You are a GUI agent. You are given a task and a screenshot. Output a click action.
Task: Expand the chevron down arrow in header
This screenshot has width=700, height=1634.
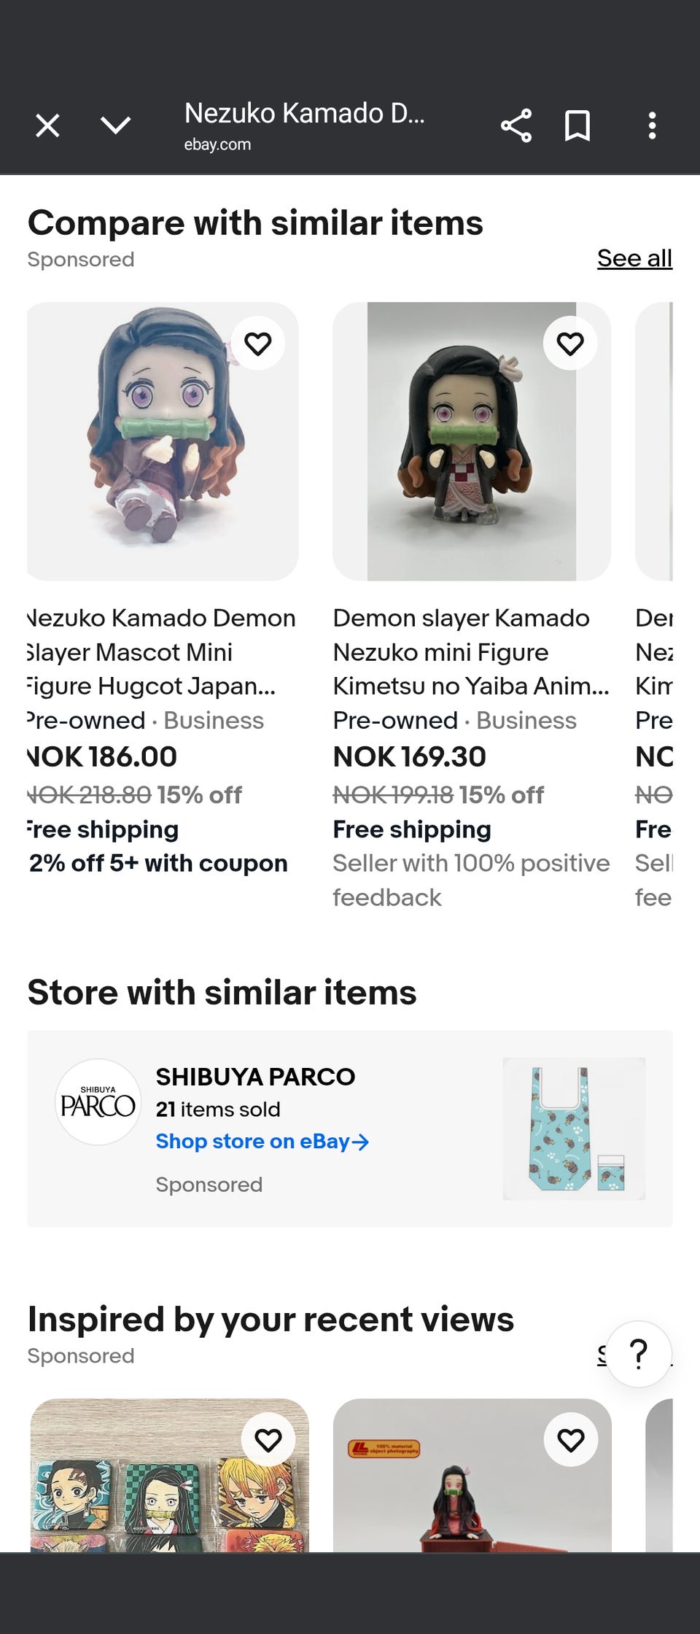tap(116, 125)
